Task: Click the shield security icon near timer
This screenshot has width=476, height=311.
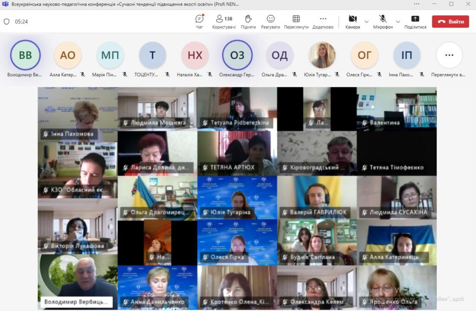Action: point(7,22)
